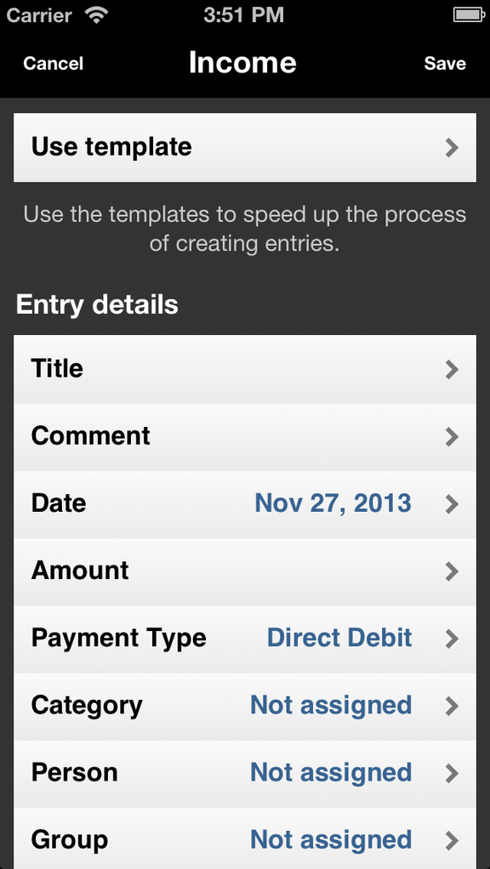This screenshot has height=869, width=490.
Task: Open the Comment field row
Action: point(245,437)
